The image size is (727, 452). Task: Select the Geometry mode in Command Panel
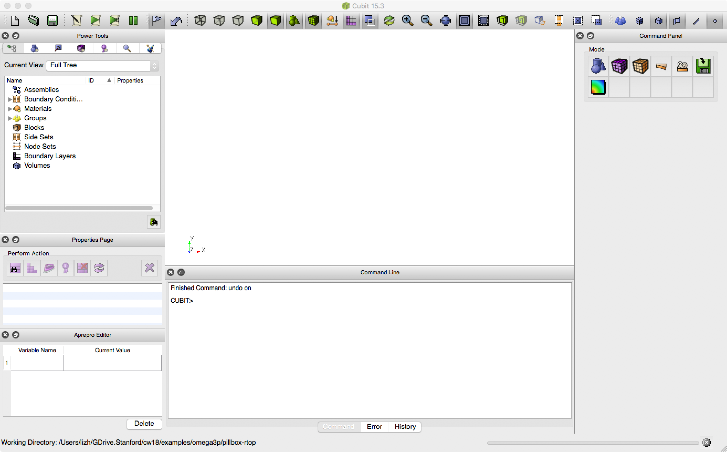tap(598, 66)
